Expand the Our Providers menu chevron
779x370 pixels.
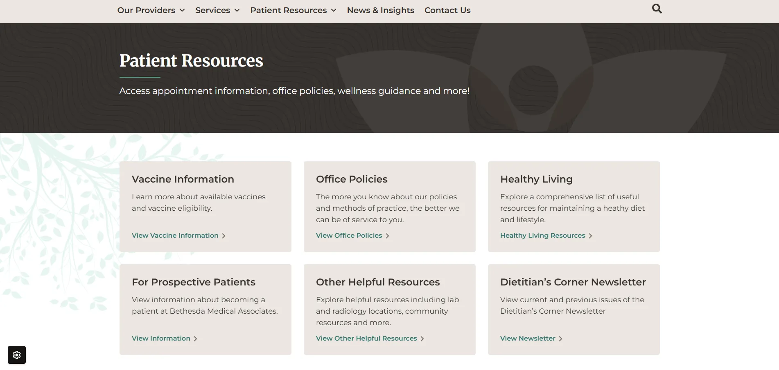click(182, 11)
